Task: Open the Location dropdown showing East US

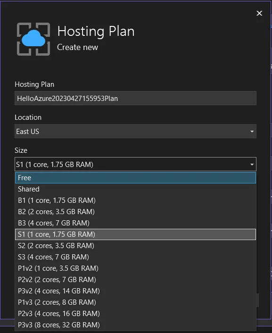Action: (x=135, y=131)
